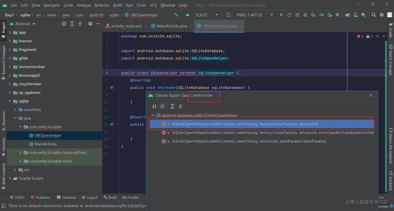
Task: Click the Apply Code Changes icon
Action: tap(297, 15)
